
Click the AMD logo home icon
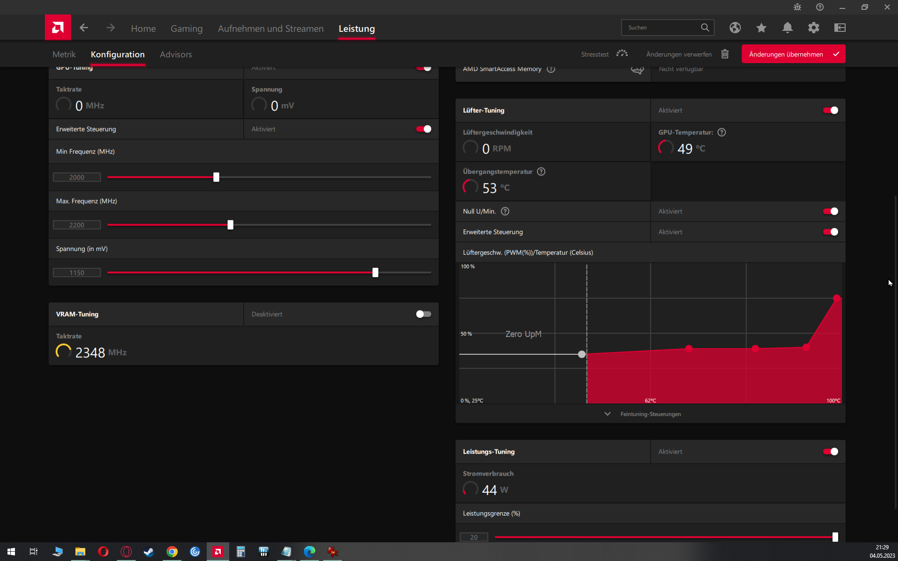point(58,28)
